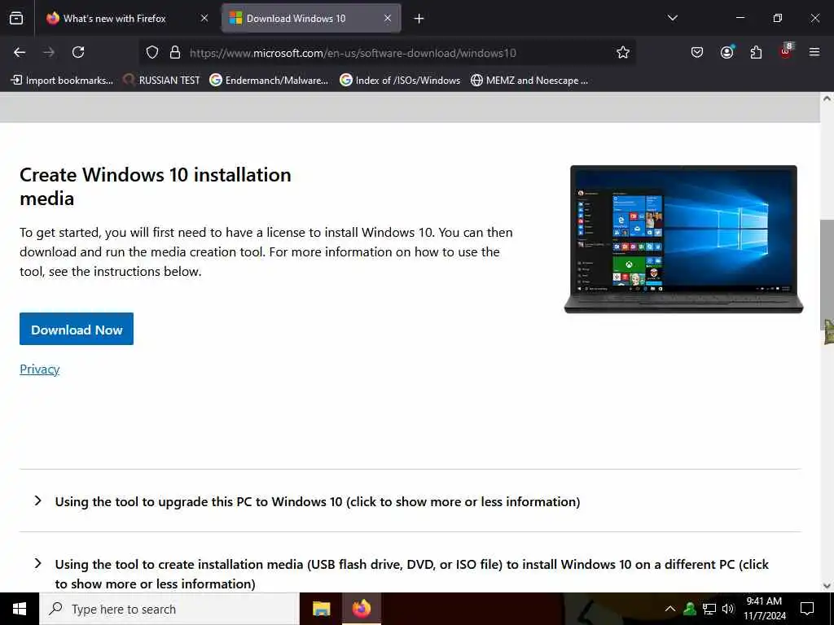
Task: Reload the current page
Action: pyautogui.click(x=78, y=52)
